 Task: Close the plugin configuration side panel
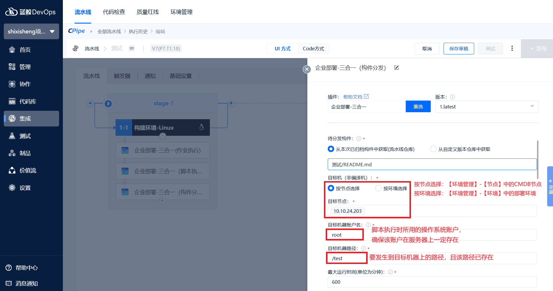point(307,69)
